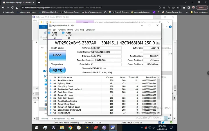The image size is (209, 131).
Task: Click the Firmware field 02.03B04
Action: [x=106, y=48]
